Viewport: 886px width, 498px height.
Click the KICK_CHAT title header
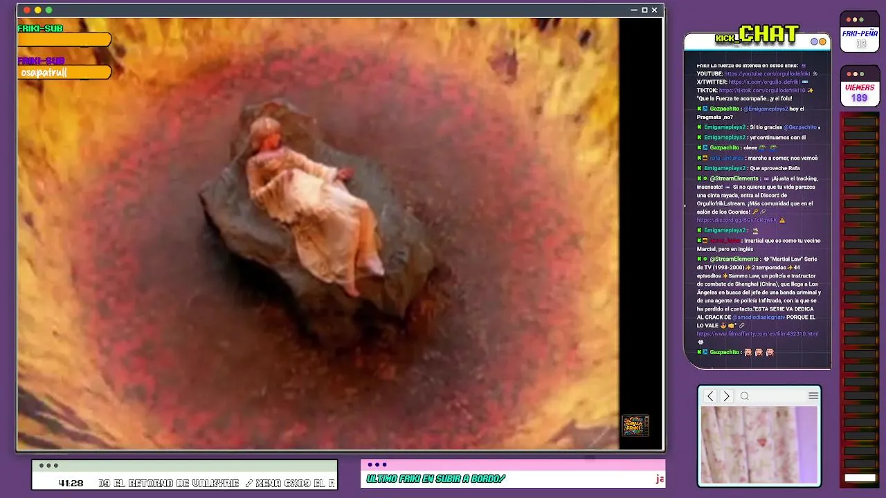click(x=757, y=34)
